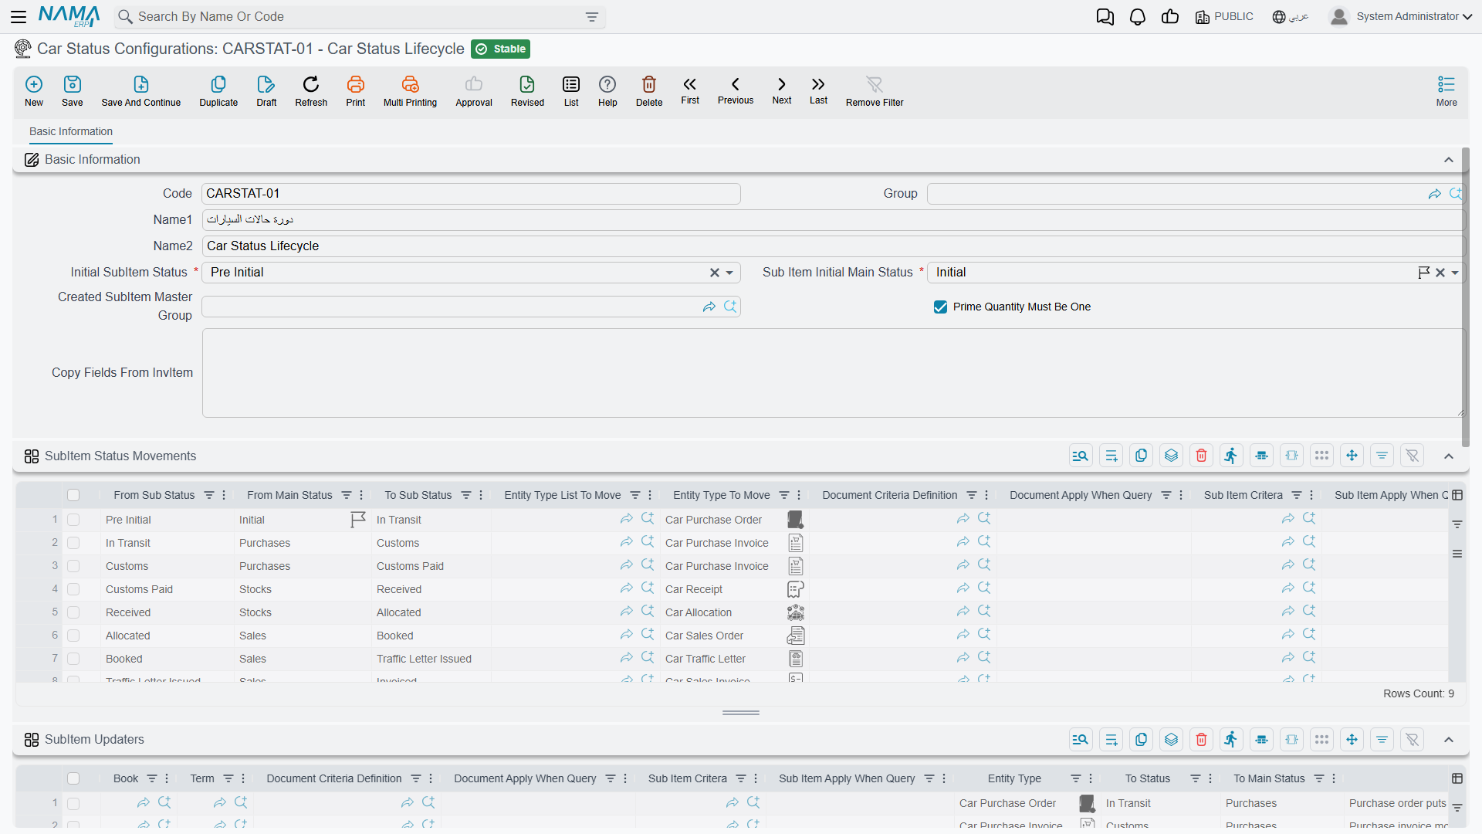Filter the From Main Status column
Screen dimensions: 1482x834
[347, 495]
